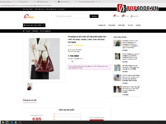The image size is (166, 124).
Task: Click the green round app icon in the taskbar
Action: (x=16, y=122)
